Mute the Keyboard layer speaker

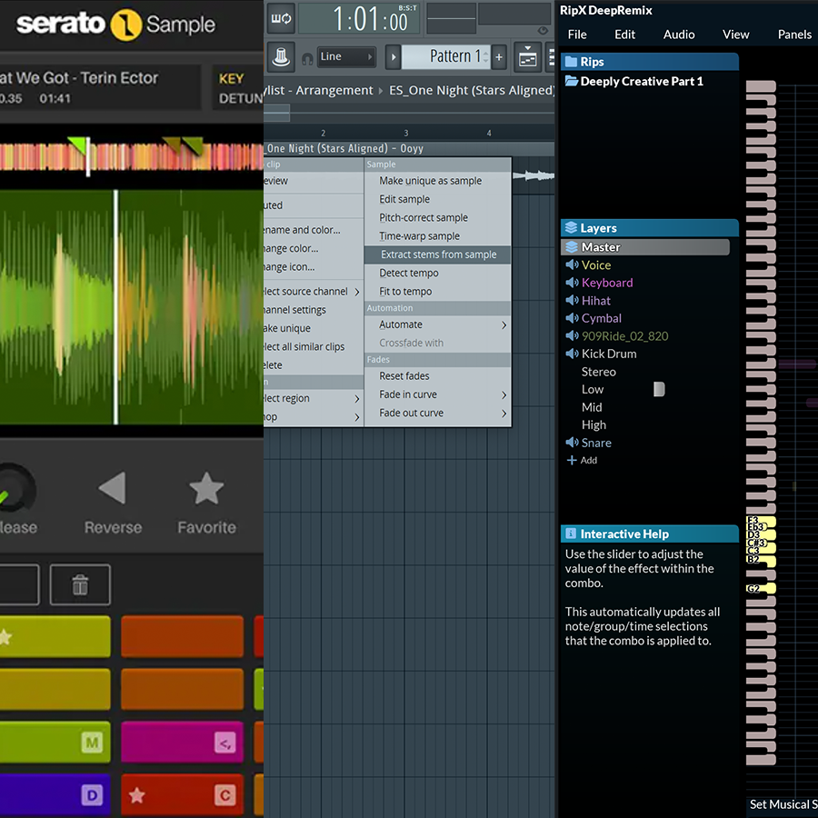pyautogui.click(x=572, y=283)
